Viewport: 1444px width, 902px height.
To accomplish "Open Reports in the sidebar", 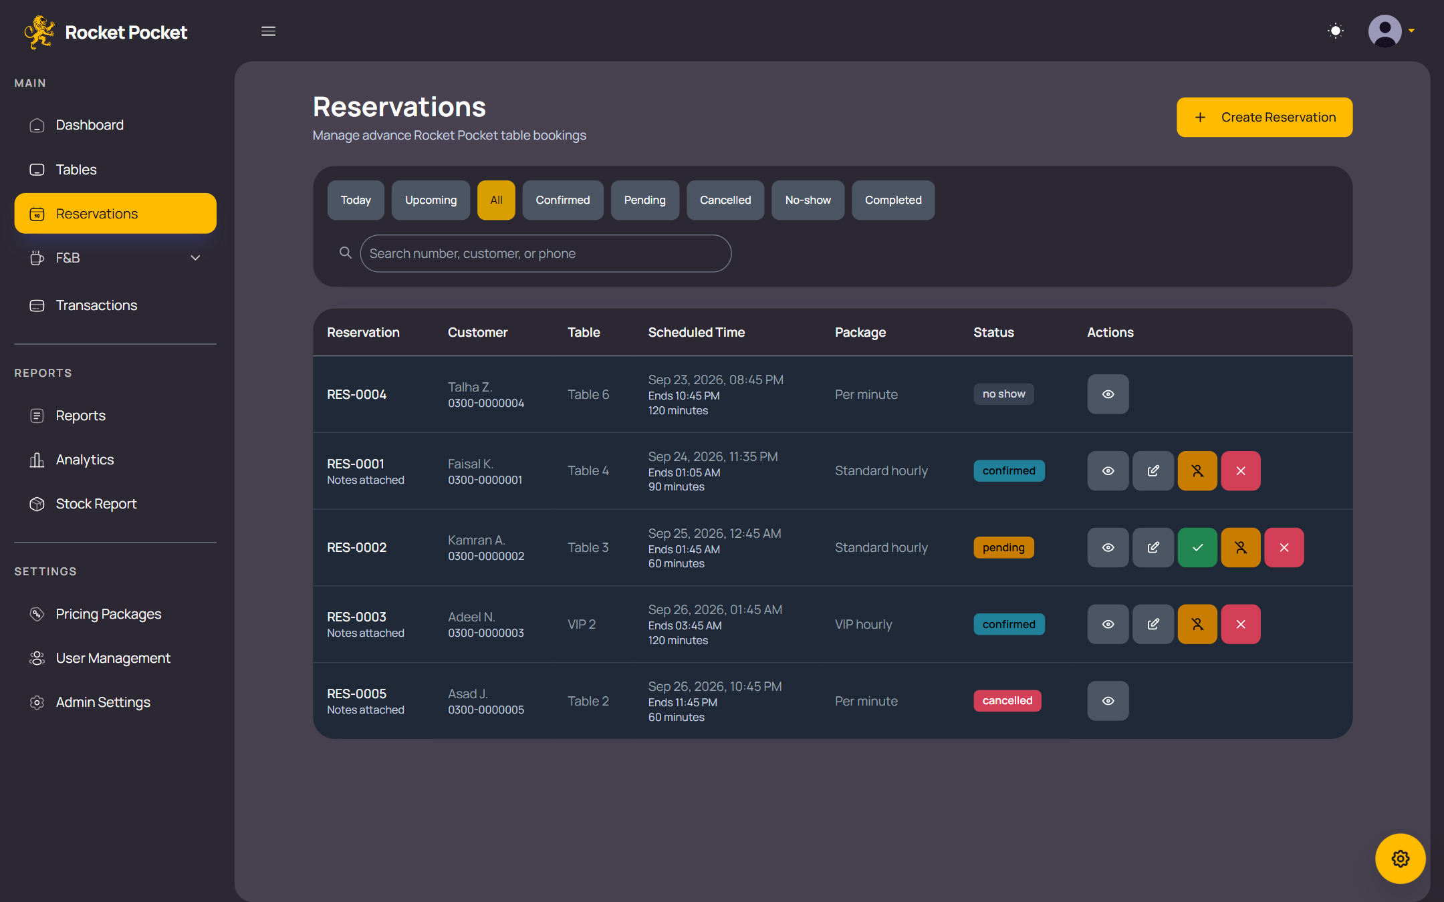I will click(115, 416).
